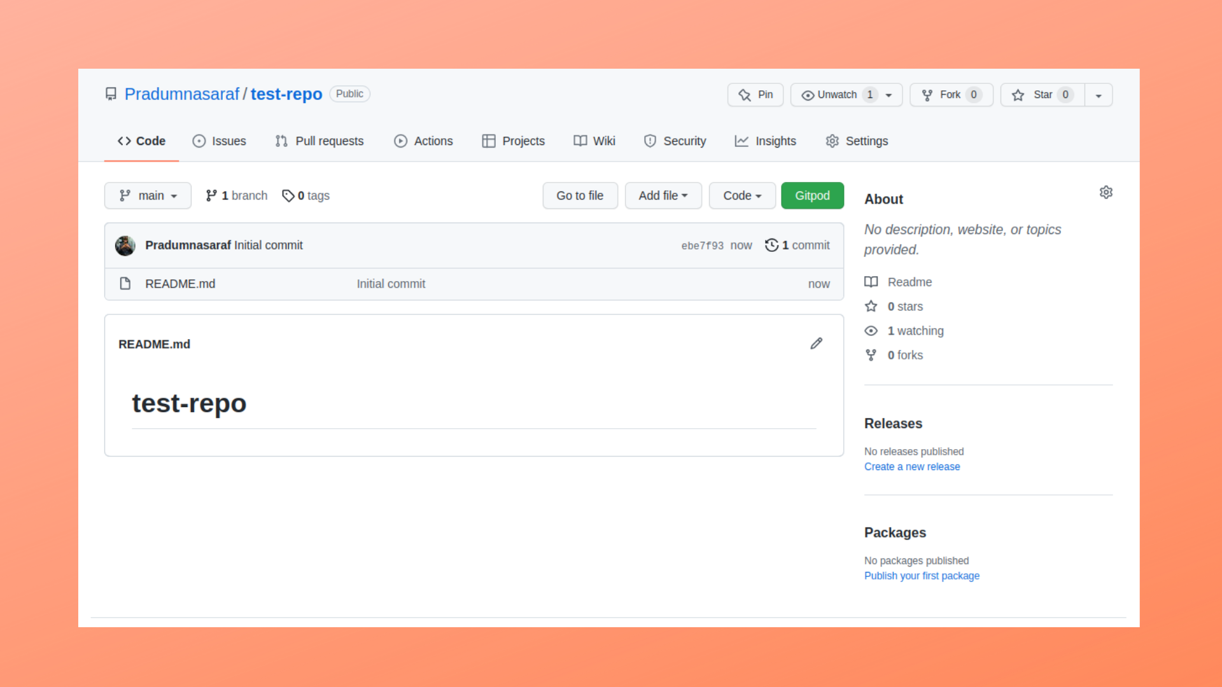
Task: Click the Public visibility badge
Action: point(349,94)
